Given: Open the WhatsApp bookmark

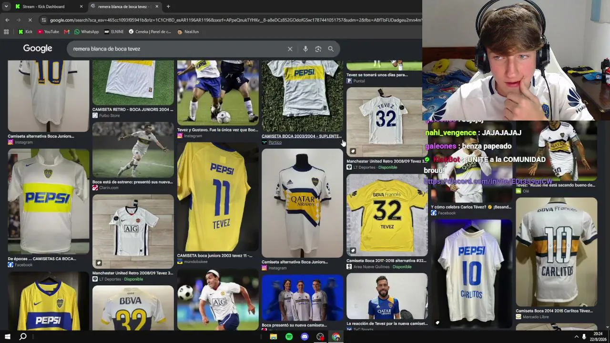Looking at the screenshot, I should pyautogui.click(x=86, y=32).
